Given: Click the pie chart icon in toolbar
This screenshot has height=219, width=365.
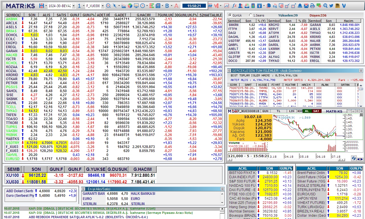Looking at the screenshot, I should point(130,6).
